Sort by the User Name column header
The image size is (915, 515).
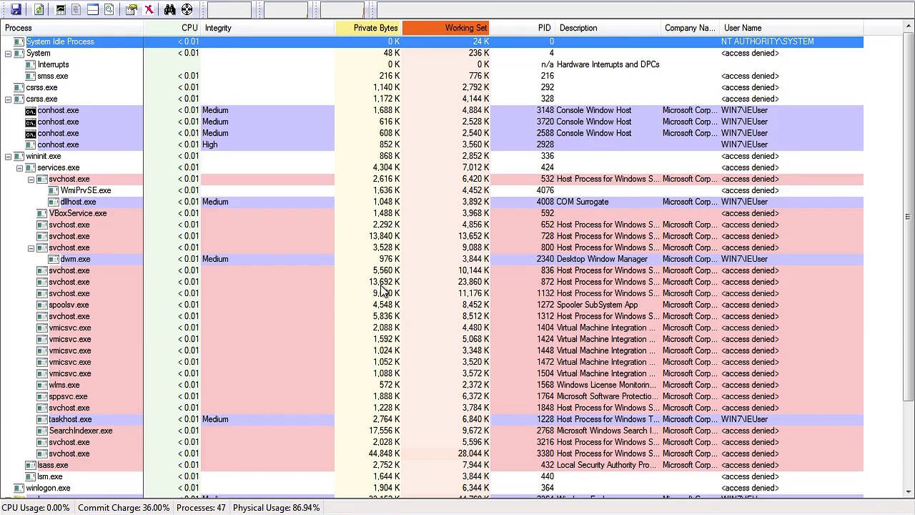coord(792,28)
